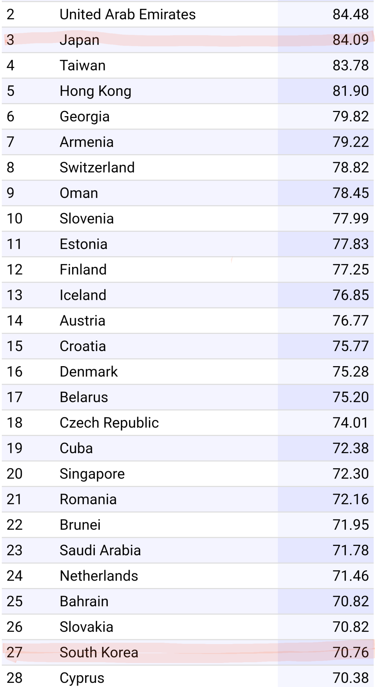The height and width of the screenshot is (687, 375).
Task: Click Japan's score of 84.09
Action: [350, 40]
